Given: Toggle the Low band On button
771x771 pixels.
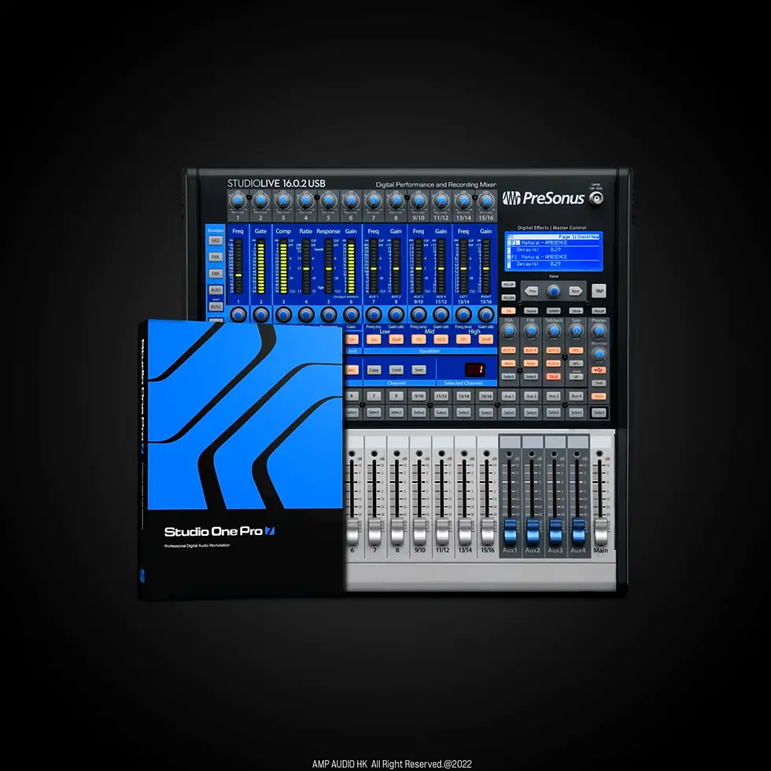Looking at the screenshot, I should point(374,339).
